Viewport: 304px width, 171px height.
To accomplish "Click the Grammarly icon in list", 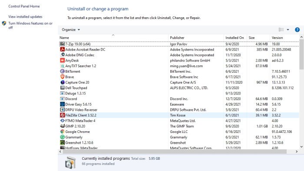I will click(x=62, y=137).
